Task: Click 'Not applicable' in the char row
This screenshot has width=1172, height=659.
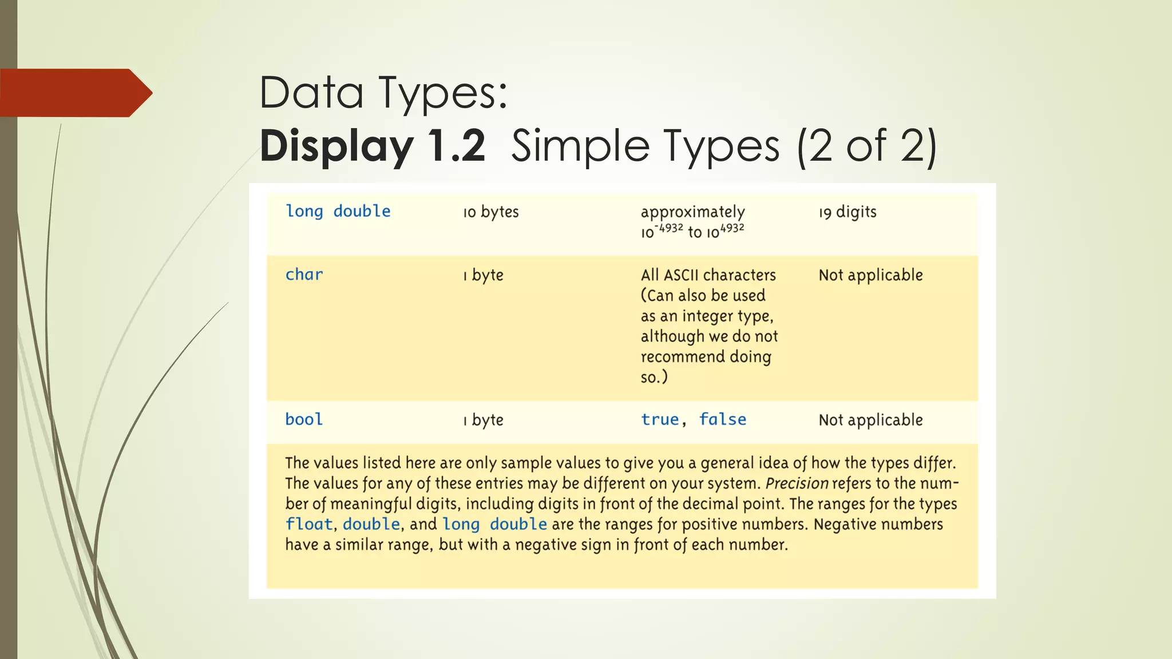Action: click(x=870, y=276)
